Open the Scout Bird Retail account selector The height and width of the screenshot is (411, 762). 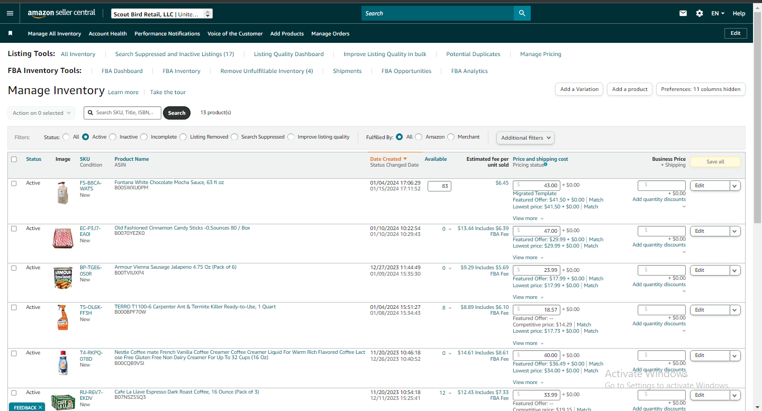[162, 14]
